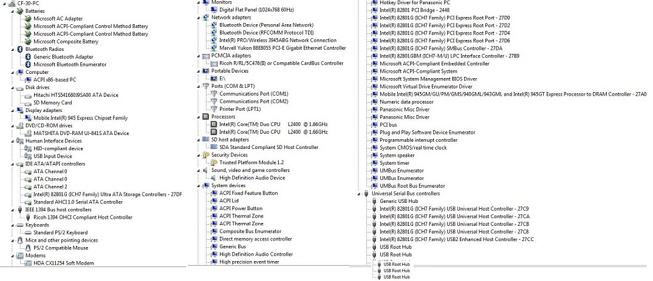653x281 pixels.
Task: Select Communications Port (COM2)
Action: click(x=254, y=101)
